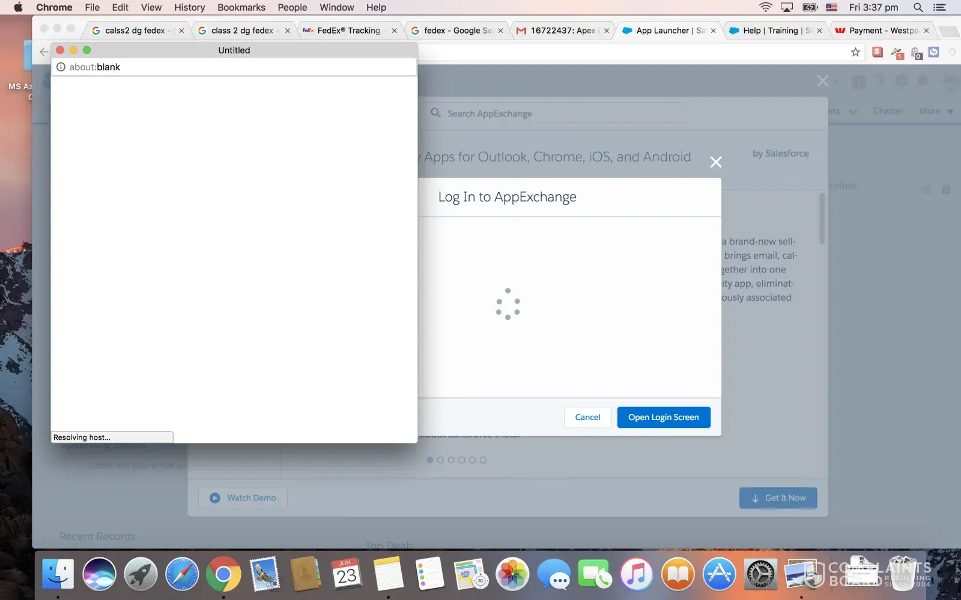
Task: Open the History menu
Action: 189,7
